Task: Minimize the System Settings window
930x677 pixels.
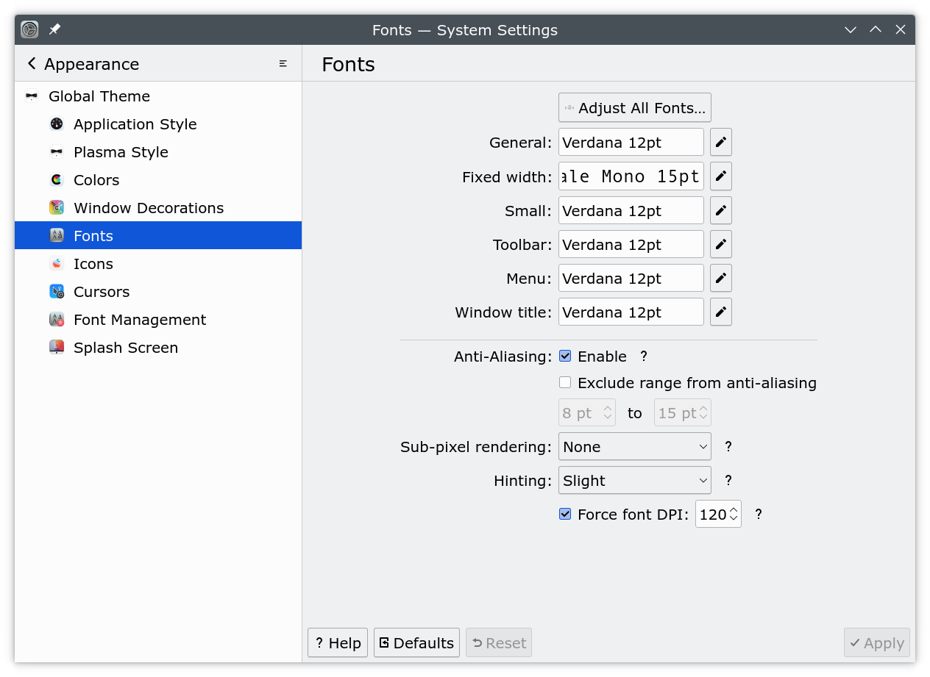Action: point(851,30)
